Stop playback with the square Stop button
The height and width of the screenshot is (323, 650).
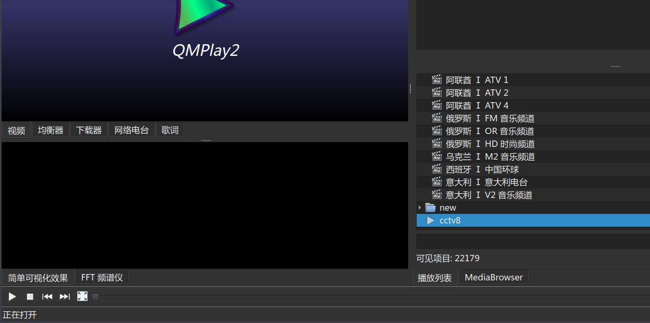(30, 296)
